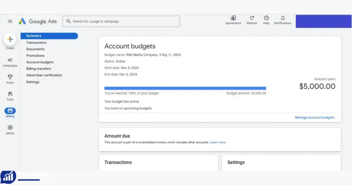The width and height of the screenshot is (352, 185).
Task: Select Summary in billing menu
Action: click(x=49, y=36)
